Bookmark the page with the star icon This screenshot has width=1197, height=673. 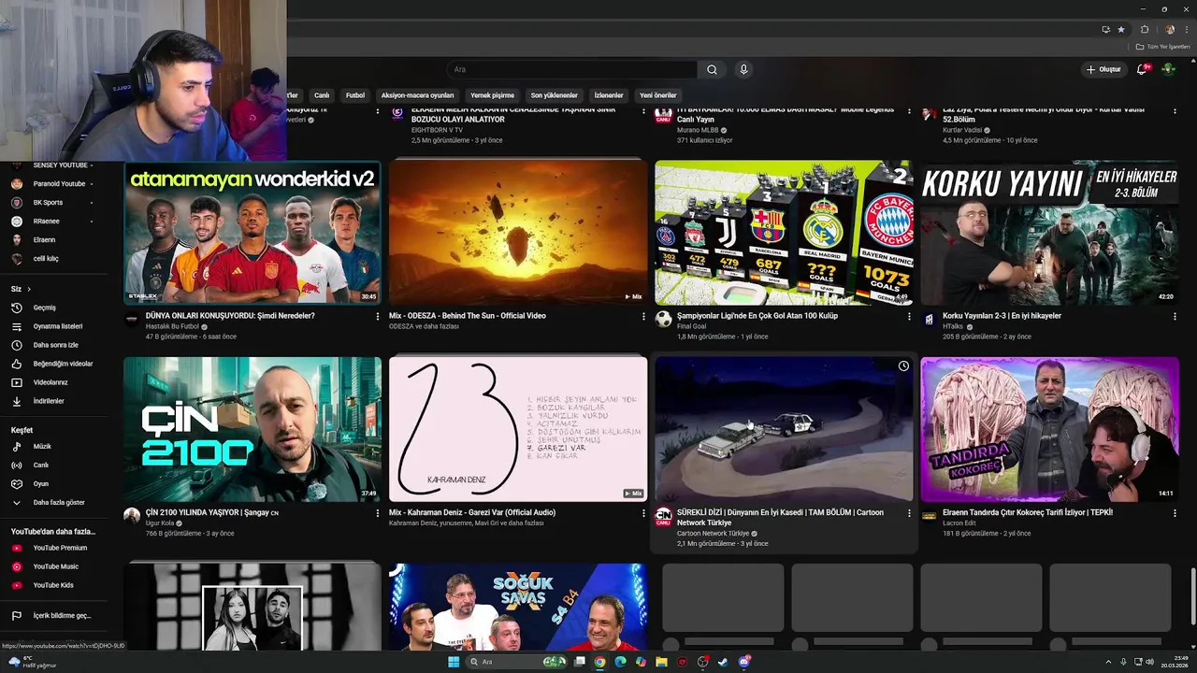pyautogui.click(x=1119, y=29)
